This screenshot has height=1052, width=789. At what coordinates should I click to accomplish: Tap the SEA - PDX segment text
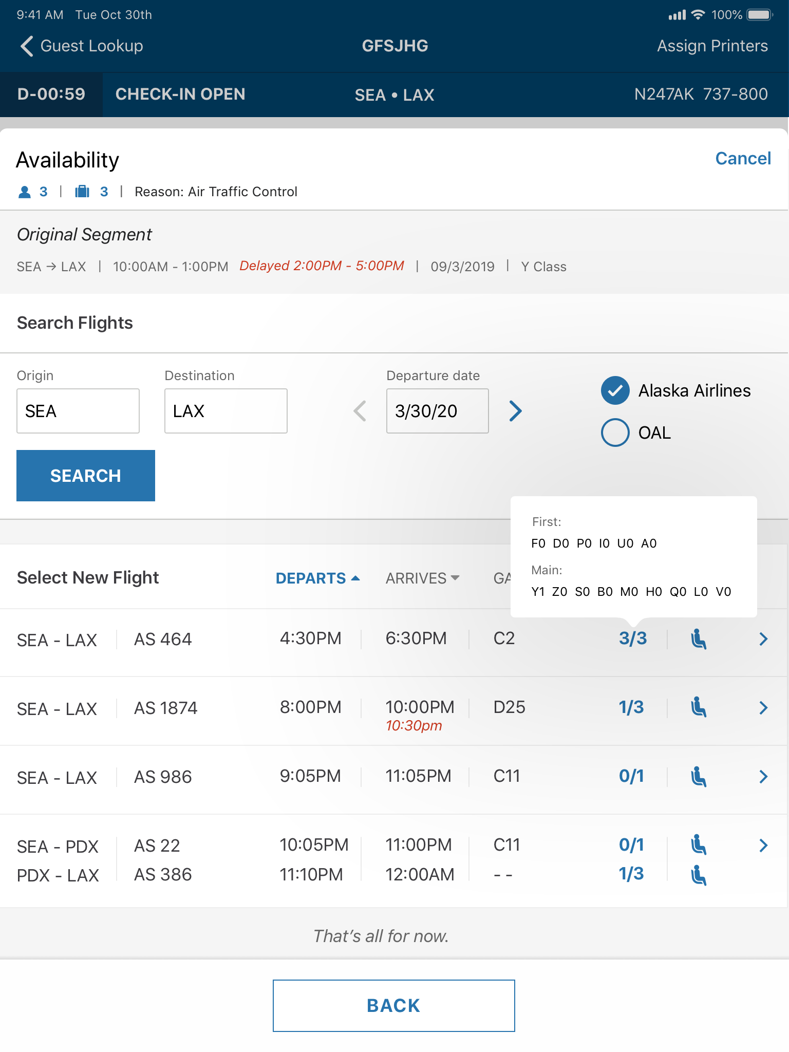pos(58,847)
